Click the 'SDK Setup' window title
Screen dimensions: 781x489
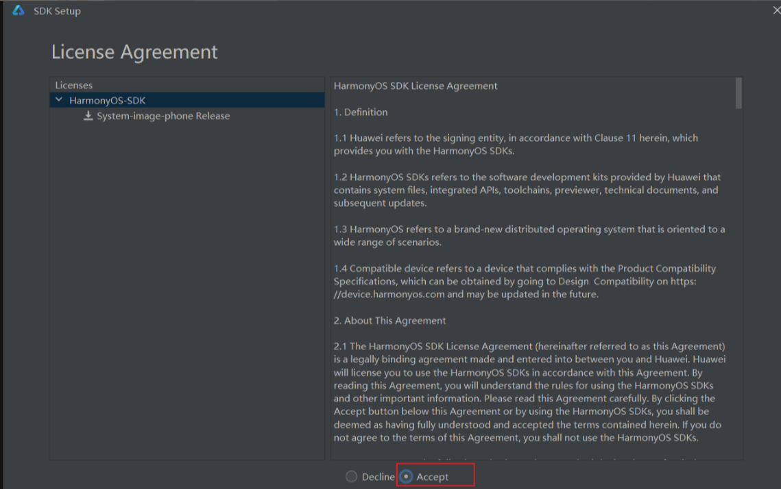58,11
